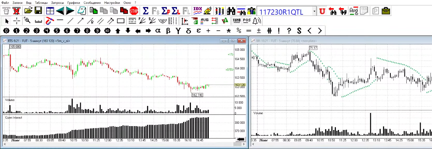
Task: Enable the crosshair cursor mode
Action: pyautogui.click(x=17, y=21)
